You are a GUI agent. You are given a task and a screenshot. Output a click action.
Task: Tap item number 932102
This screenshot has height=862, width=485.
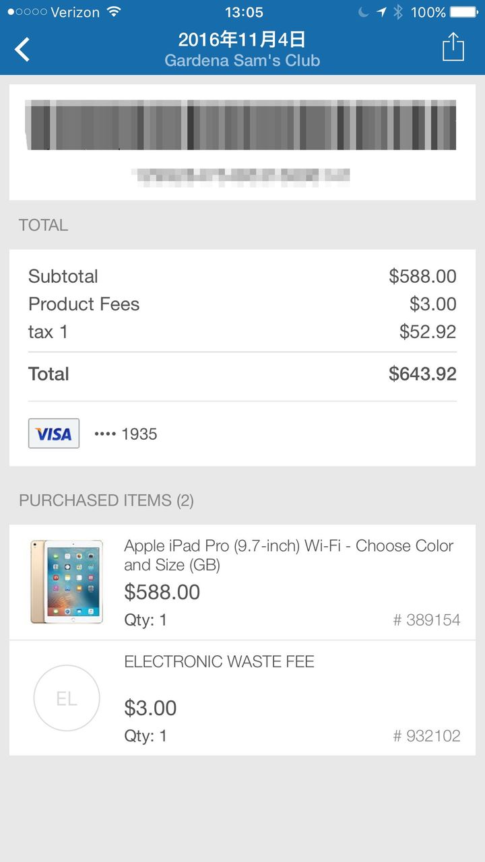click(427, 736)
